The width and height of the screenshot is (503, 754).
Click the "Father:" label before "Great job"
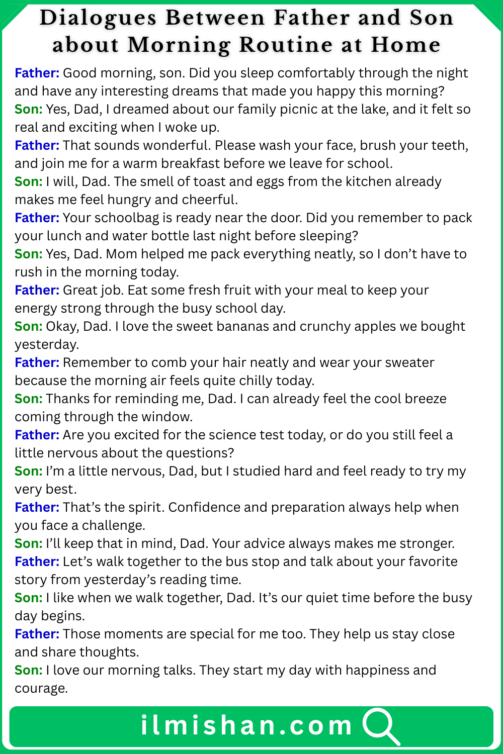(37, 291)
